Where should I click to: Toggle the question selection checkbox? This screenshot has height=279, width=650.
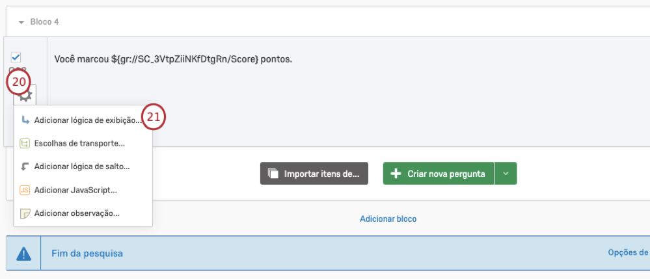coord(16,58)
